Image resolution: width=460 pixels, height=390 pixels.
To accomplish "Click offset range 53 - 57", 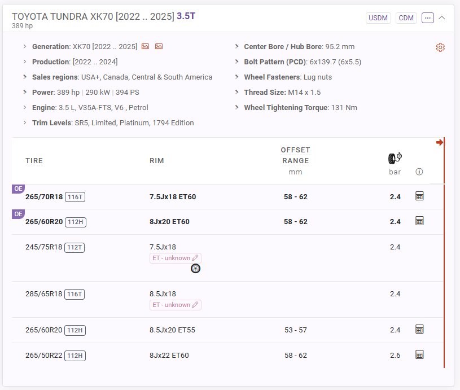I will pos(296,330).
